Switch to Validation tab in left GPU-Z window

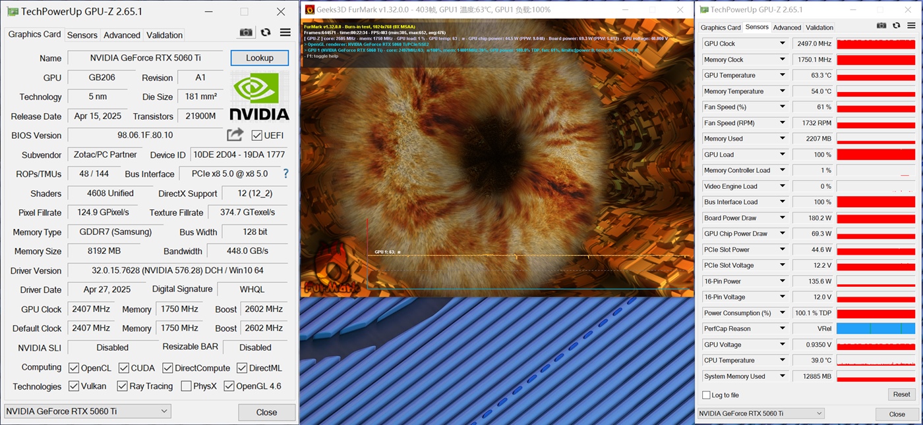pos(164,35)
